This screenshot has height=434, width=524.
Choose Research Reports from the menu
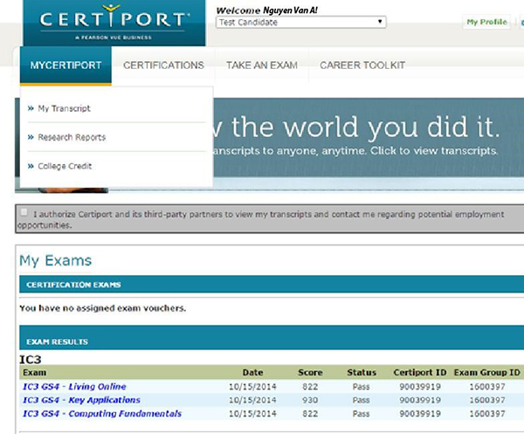(x=72, y=137)
